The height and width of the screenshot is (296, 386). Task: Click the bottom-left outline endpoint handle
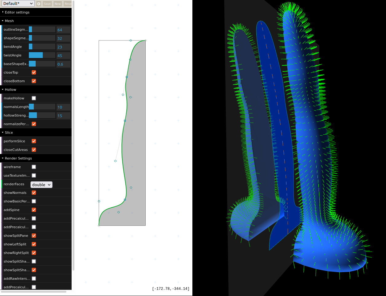[x=99, y=226]
